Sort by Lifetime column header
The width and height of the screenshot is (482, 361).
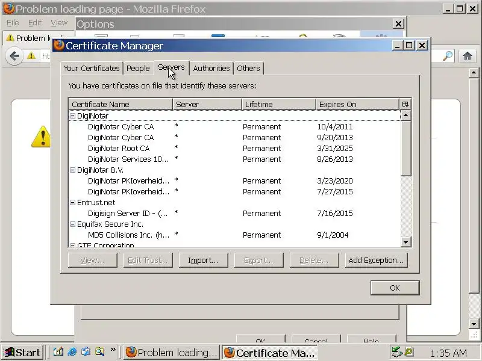pyautogui.click(x=279, y=104)
